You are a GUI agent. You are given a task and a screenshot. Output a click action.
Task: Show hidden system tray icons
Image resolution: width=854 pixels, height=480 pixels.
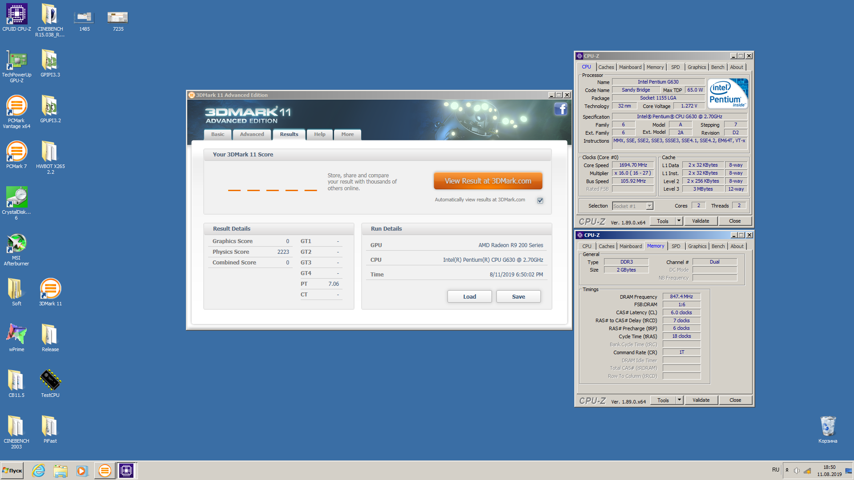[787, 470]
